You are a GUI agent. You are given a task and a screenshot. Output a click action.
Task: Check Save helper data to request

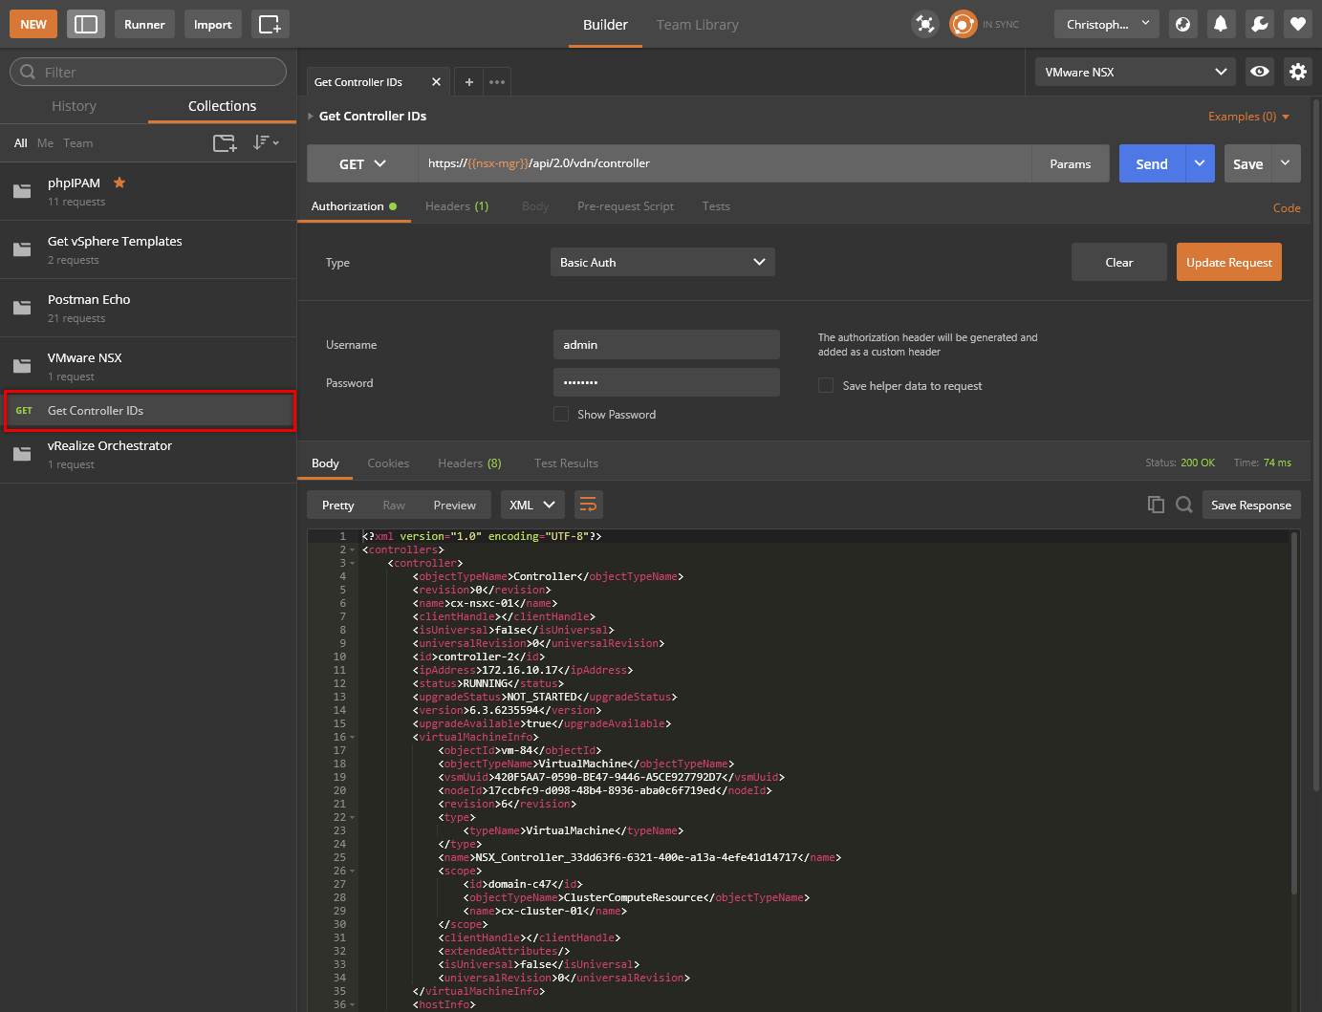826,385
